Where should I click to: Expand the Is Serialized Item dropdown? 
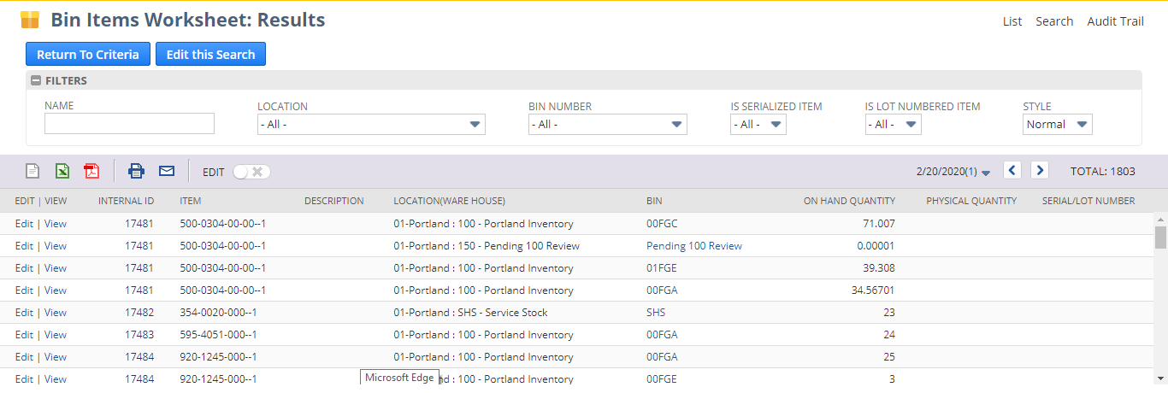[758, 125]
